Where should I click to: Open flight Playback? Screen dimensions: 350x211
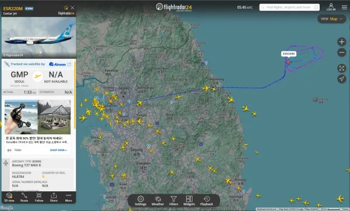coord(206,201)
